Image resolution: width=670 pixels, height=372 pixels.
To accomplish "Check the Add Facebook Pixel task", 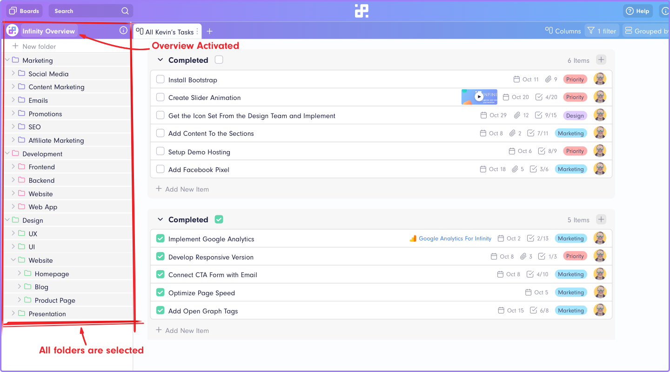I will (x=161, y=169).
